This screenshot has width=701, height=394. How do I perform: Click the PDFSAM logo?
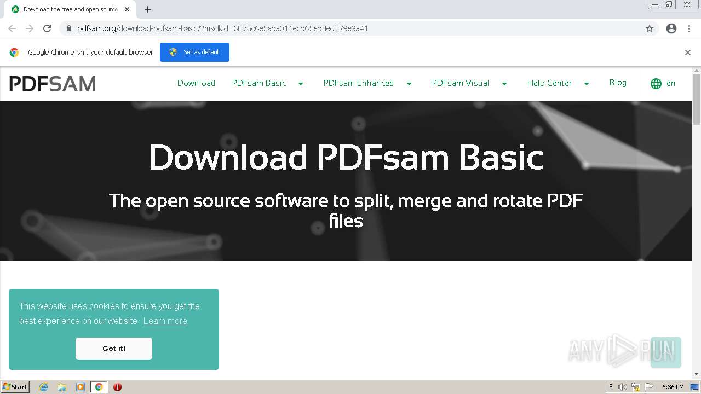point(53,84)
